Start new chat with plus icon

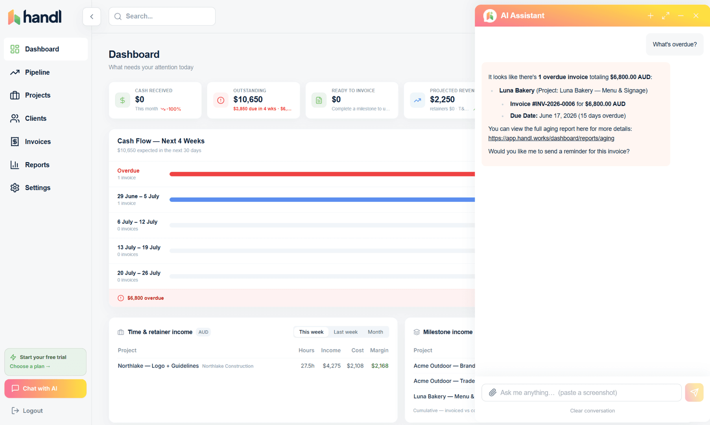click(x=651, y=16)
